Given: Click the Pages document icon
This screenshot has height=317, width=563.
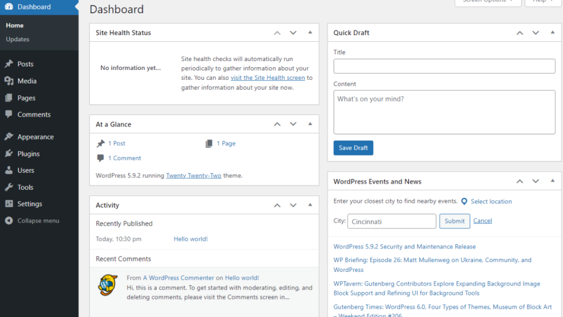Looking at the screenshot, I should click(9, 97).
